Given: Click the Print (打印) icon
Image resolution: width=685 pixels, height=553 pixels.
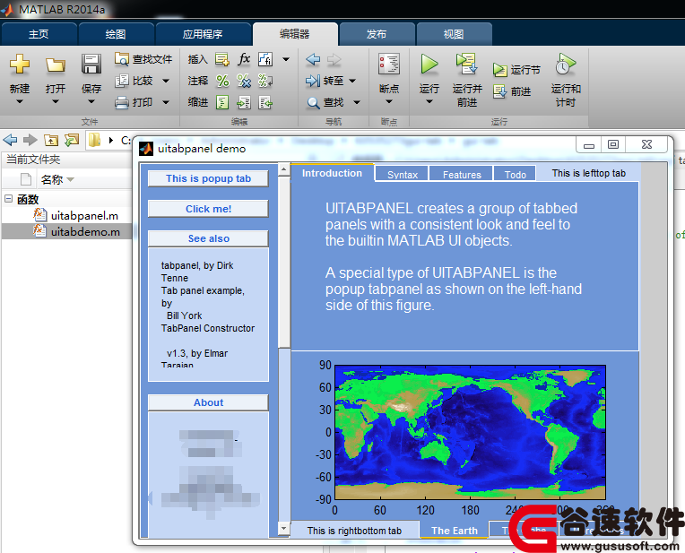Looking at the screenshot, I should coord(121,102).
